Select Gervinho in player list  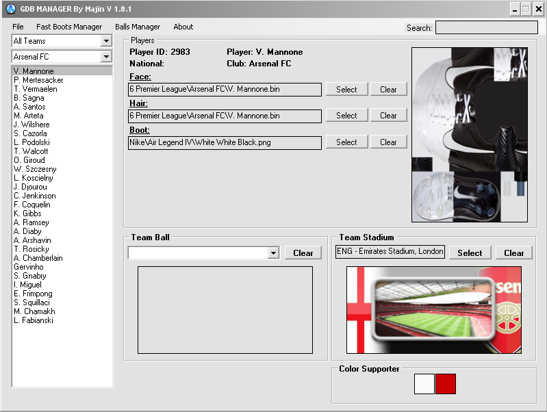pyautogui.click(x=62, y=266)
